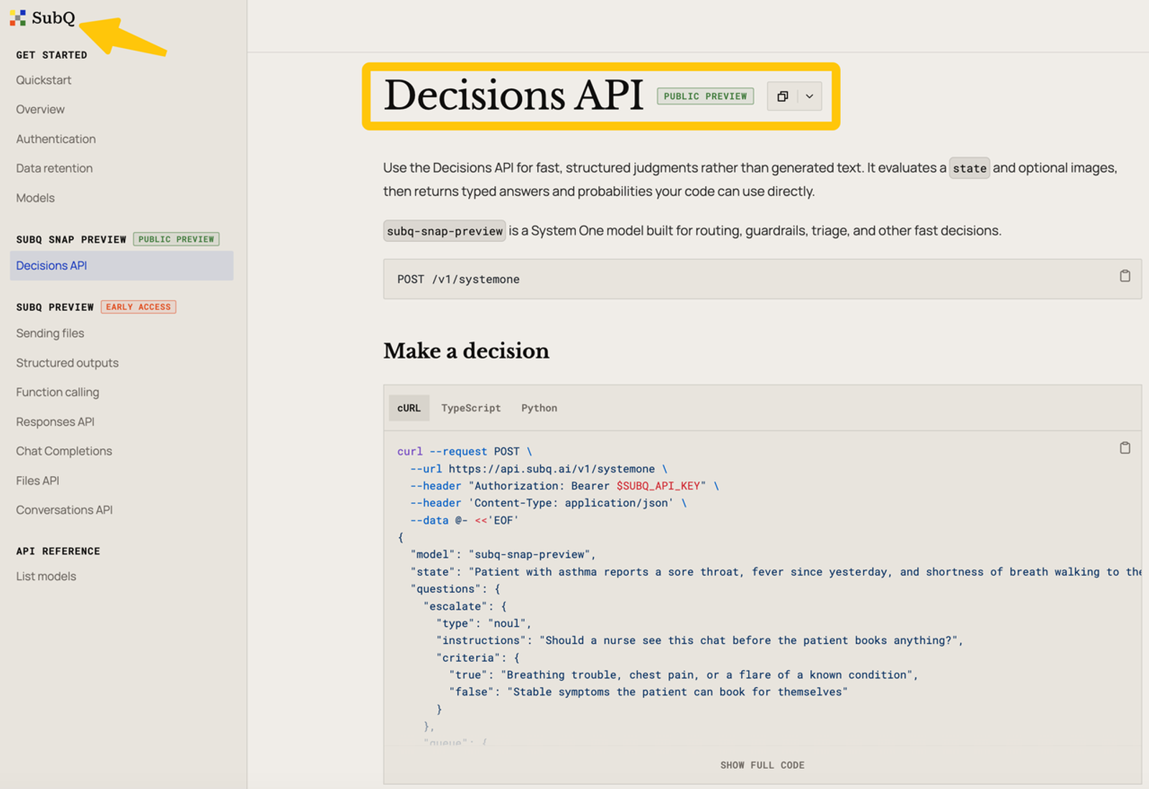Copy the POST /v1/systemone endpoint
Viewport: 1149px width, 789px height.
click(1125, 276)
